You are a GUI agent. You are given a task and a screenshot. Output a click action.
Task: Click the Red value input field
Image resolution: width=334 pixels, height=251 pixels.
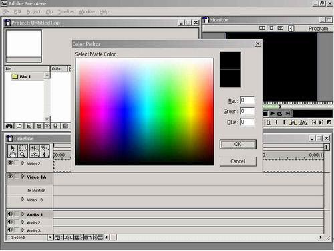point(247,100)
